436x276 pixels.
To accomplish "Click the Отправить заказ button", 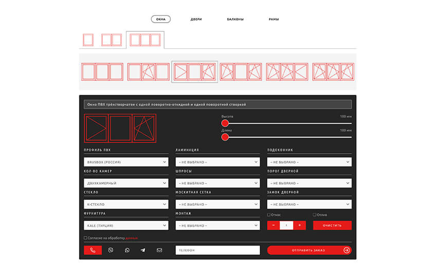I will (309, 250).
